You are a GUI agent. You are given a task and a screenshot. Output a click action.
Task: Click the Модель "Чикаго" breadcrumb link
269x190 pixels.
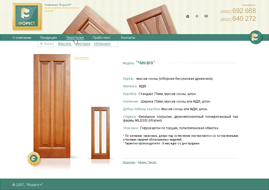pyautogui.click(x=148, y=162)
